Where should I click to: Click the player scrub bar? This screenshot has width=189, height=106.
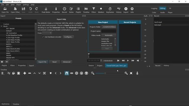pyautogui.click(x=115, y=56)
